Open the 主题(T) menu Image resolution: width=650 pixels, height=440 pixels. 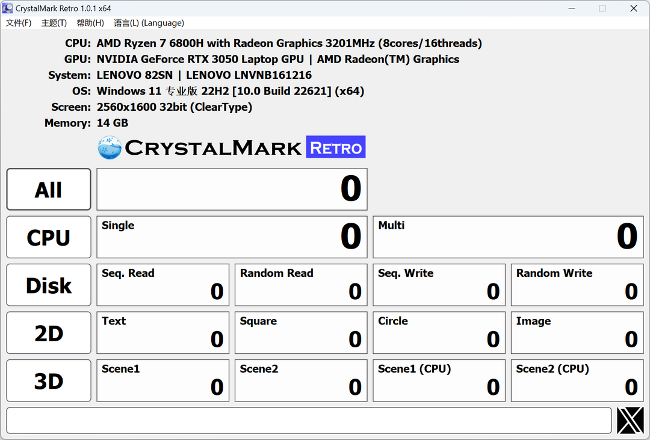(54, 23)
